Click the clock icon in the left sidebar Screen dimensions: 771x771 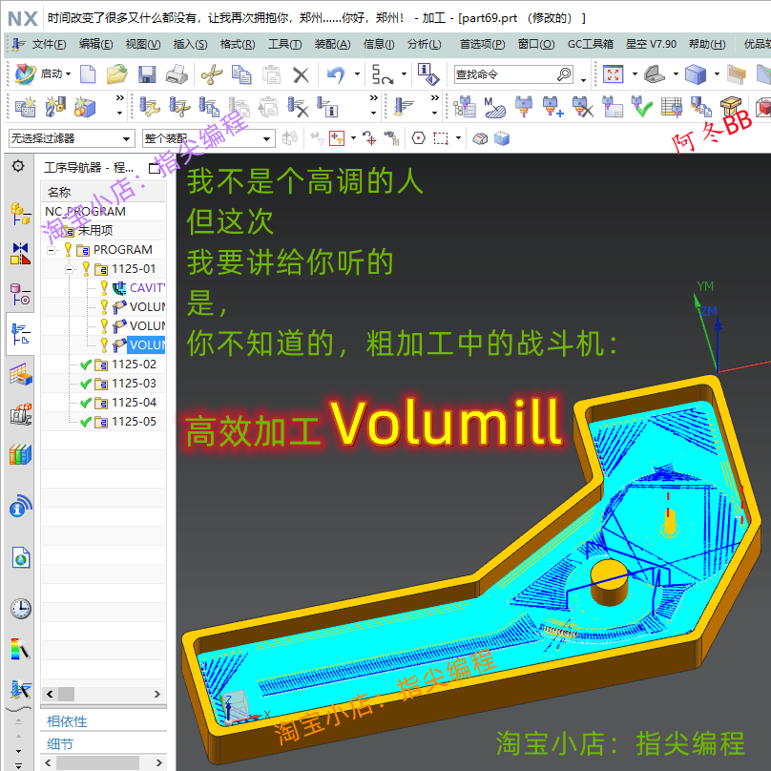[x=19, y=608]
